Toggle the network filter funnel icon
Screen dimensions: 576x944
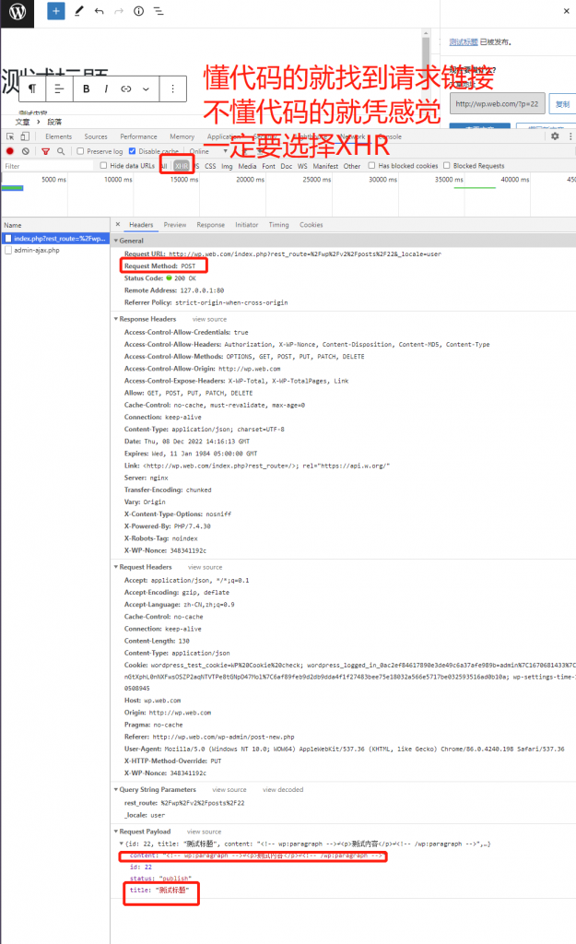pos(46,151)
